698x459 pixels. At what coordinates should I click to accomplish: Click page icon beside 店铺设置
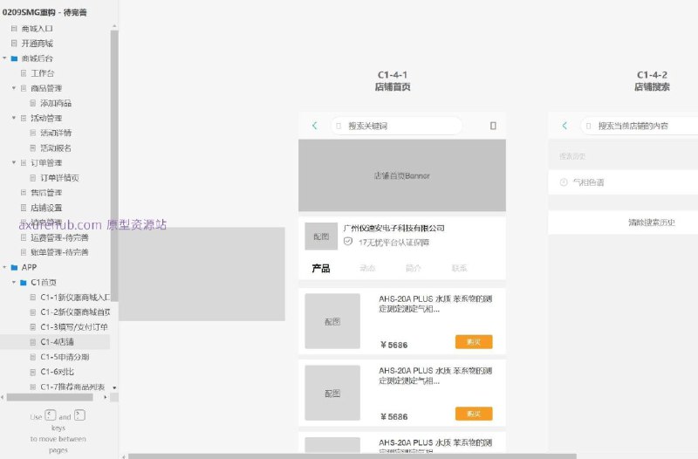pyautogui.click(x=24, y=208)
